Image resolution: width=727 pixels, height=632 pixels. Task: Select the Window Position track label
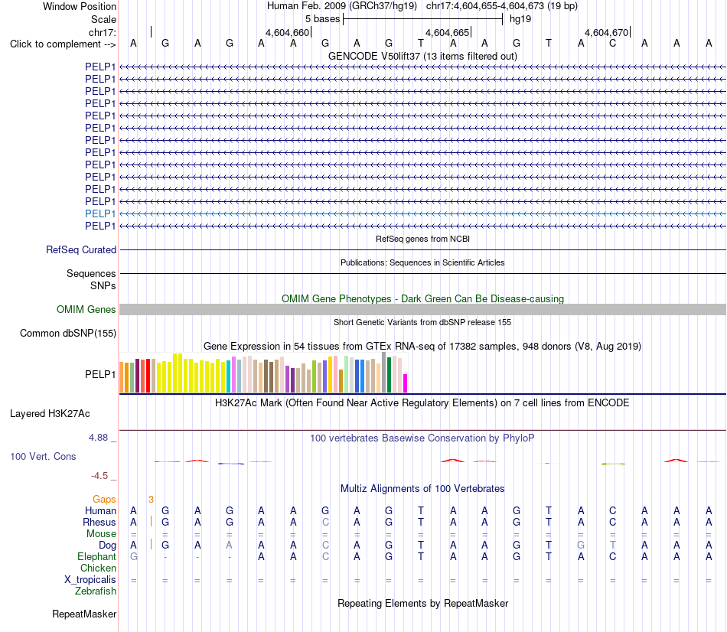point(80,6)
